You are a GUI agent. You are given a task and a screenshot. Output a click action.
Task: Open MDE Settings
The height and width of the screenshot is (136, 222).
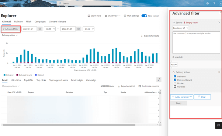131,16
